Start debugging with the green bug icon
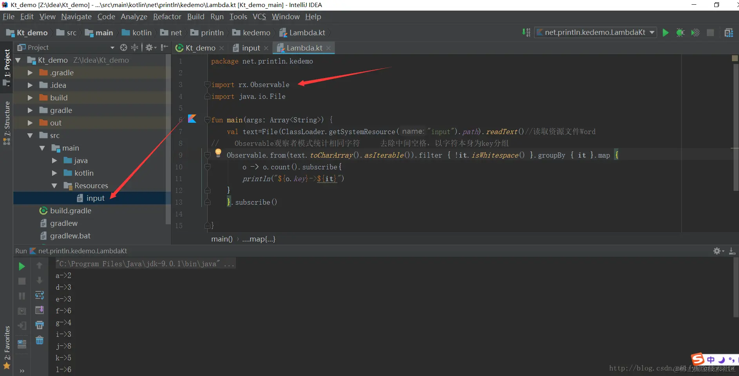 click(x=680, y=33)
